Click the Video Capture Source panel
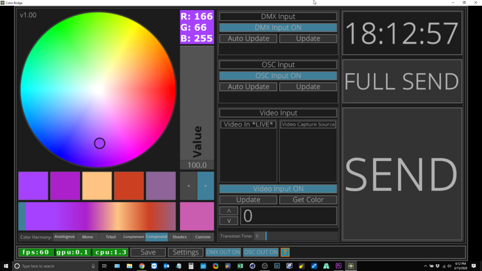This screenshot has height=271, width=482. [x=308, y=151]
